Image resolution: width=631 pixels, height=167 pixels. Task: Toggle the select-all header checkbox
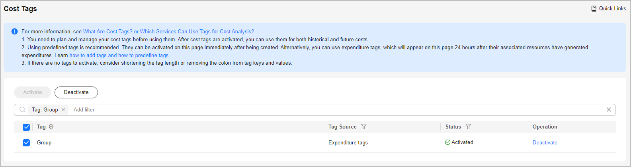(26, 127)
